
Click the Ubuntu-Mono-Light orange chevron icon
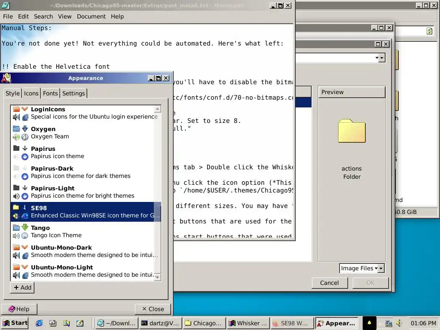[x=25, y=267]
